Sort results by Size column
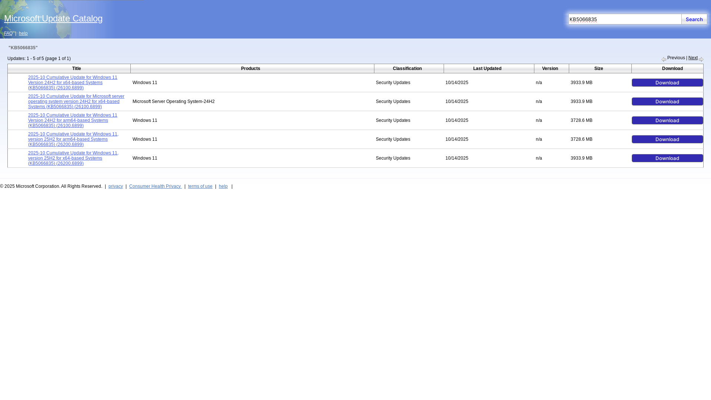 [x=599, y=69]
